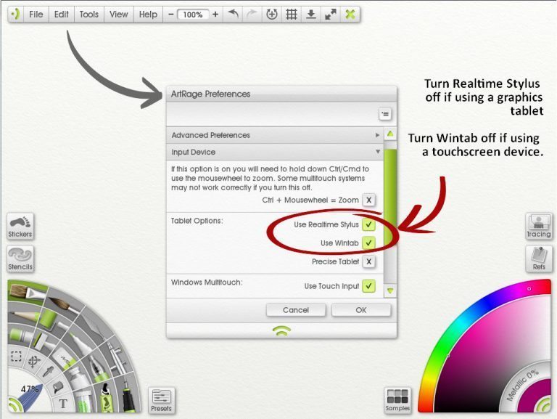Click the undo arrow in toolbar
Screen dimensions: 557x419
tap(233, 15)
